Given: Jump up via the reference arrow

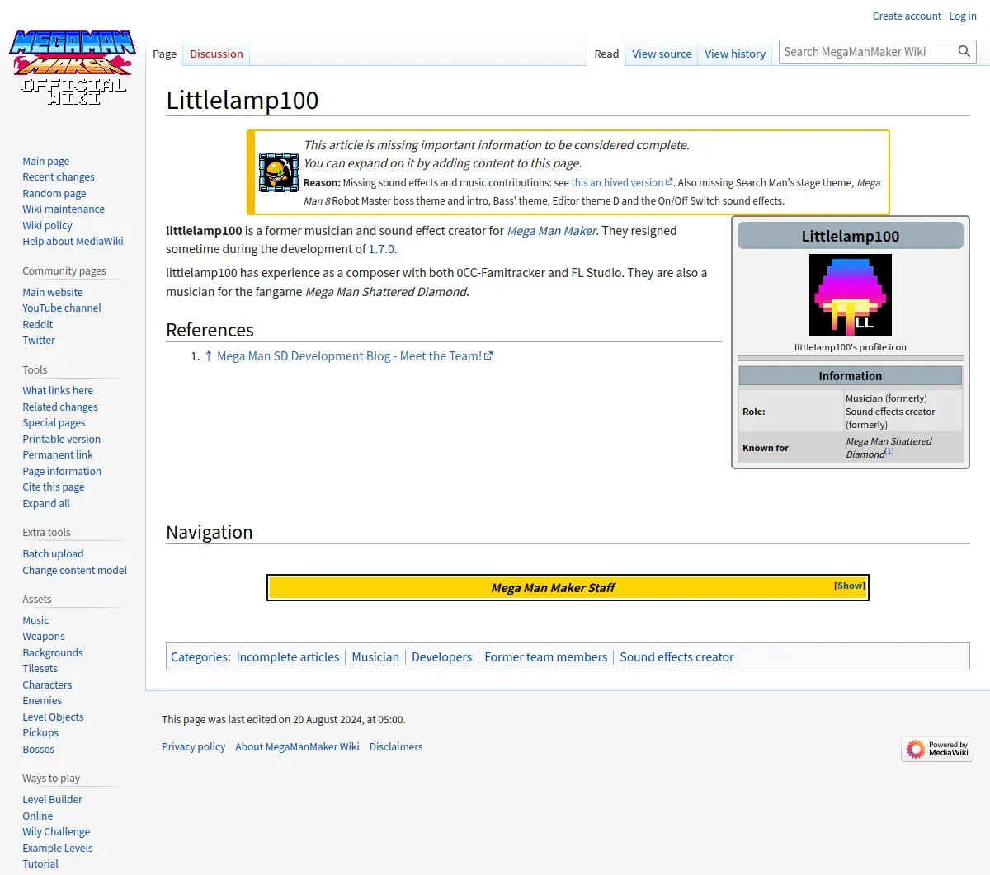Looking at the screenshot, I should [x=209, y=356].
